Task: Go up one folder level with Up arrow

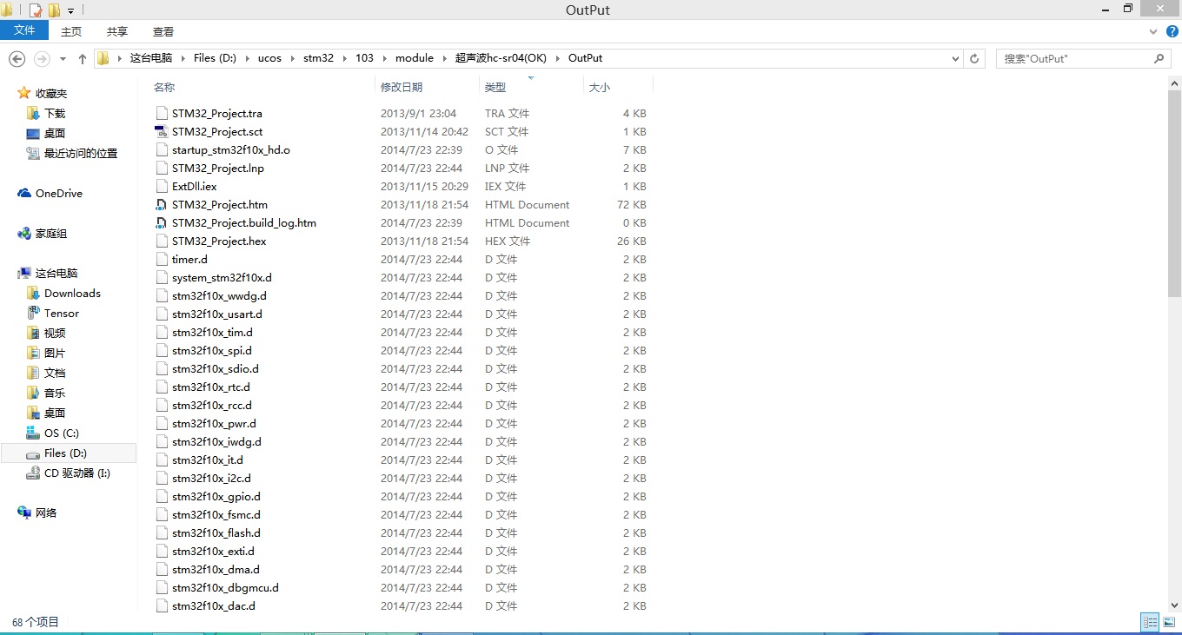Action: coord(83,58)
